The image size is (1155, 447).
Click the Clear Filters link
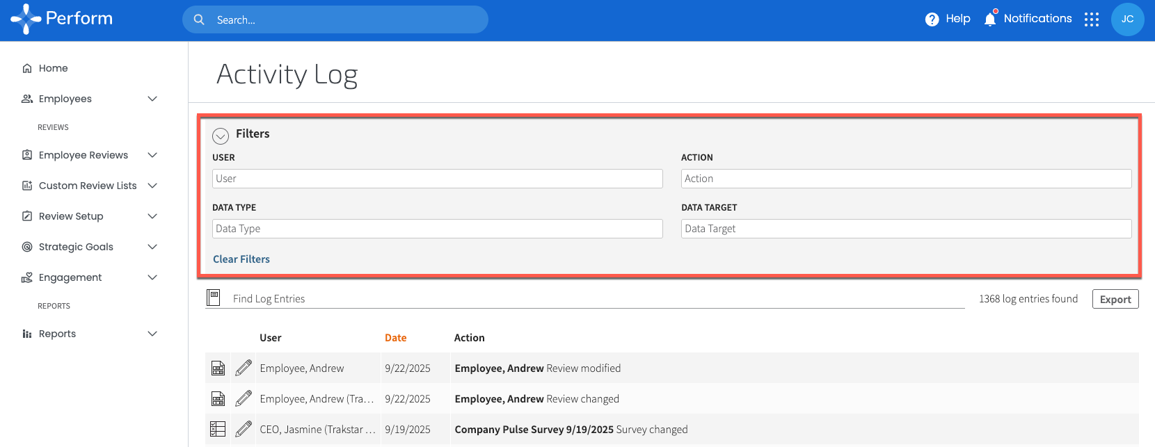coord(241,259)
